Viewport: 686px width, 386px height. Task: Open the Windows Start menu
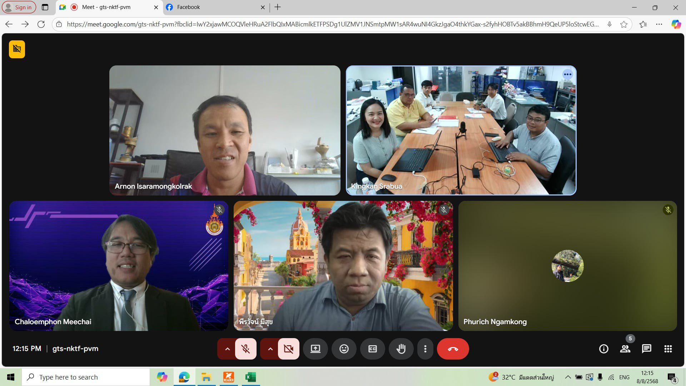tap(11, 377)
